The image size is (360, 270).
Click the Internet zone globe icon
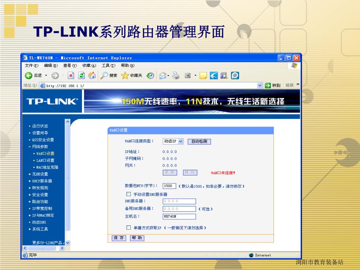click(x=251, y=255)
